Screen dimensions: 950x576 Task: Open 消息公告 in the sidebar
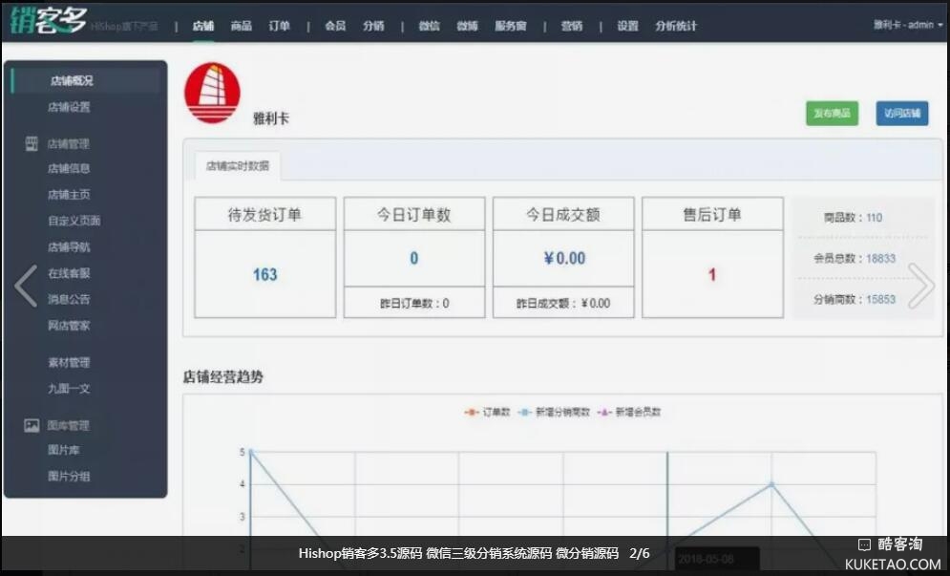point(69,300)
